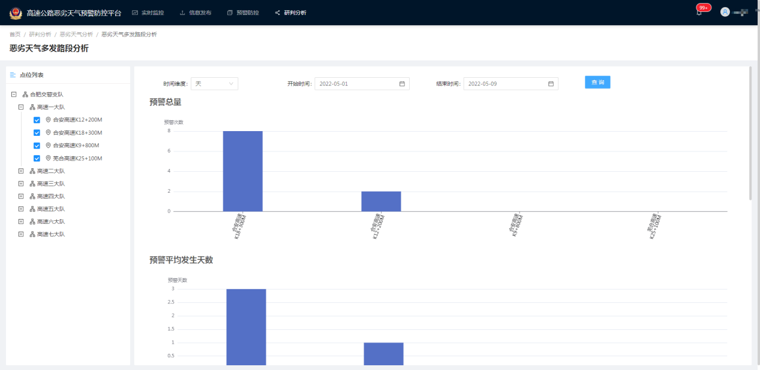This screenshot has height=370, width=760.
Task: Click the notification bell icon
Action: click(x=699, y=13)
